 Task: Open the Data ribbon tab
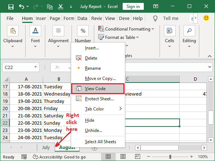(82, 18)
